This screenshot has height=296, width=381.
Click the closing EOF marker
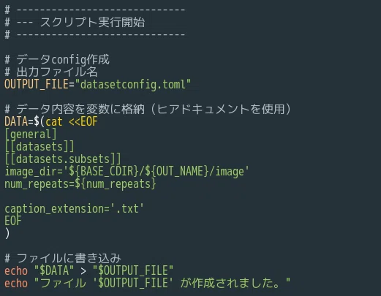pos(13,221)
